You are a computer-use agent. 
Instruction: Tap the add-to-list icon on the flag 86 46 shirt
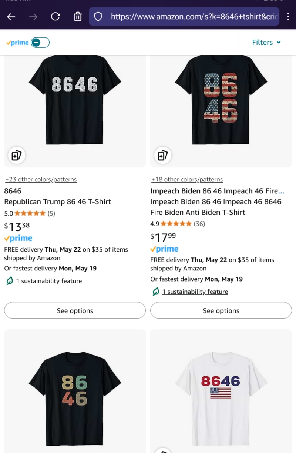click(163, 156)
